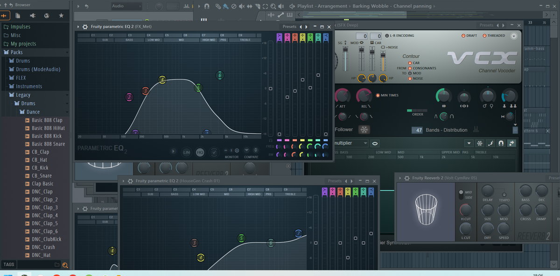Select the Basic 808 Kick sample
Viewport: 560px width, 276px height.
tap(47, 136)
